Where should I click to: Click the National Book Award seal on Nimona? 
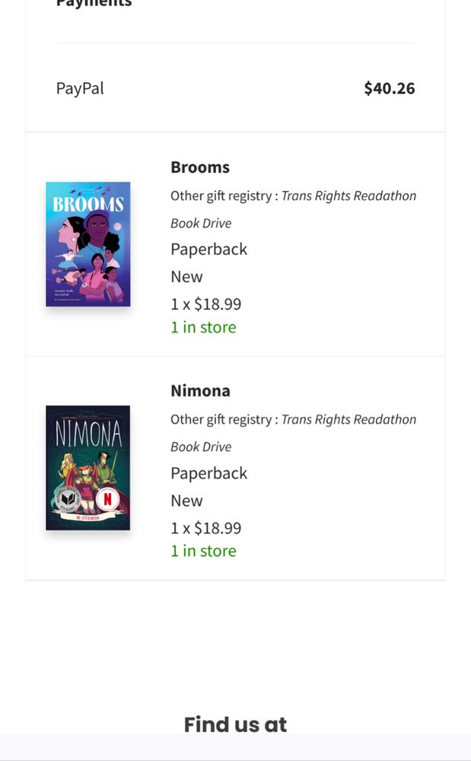pyautogui.click(x=69, y=498)
